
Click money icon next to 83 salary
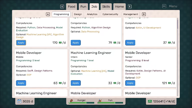pos(60,83)
